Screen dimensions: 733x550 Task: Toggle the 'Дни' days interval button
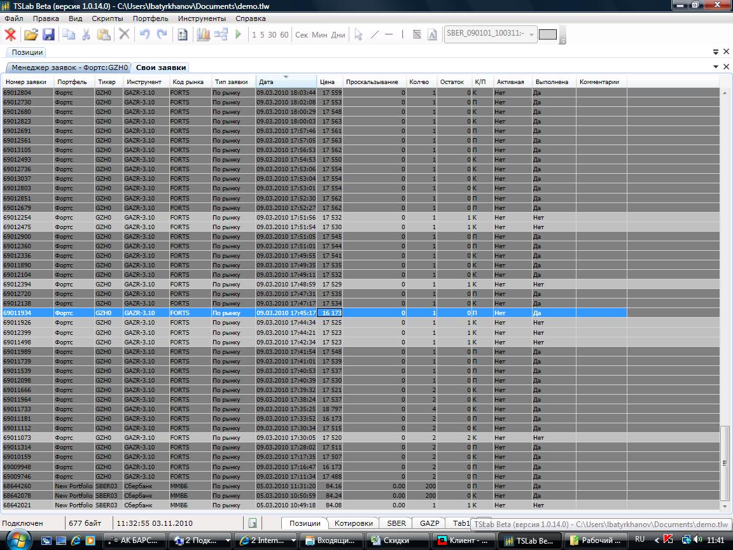click(338, 35)
